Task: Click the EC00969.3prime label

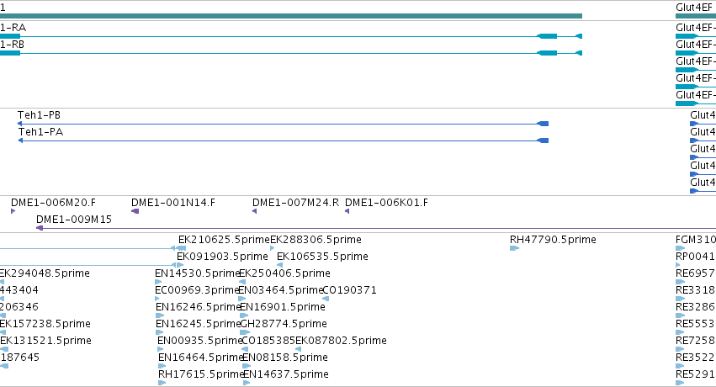Action: (197, 290)
